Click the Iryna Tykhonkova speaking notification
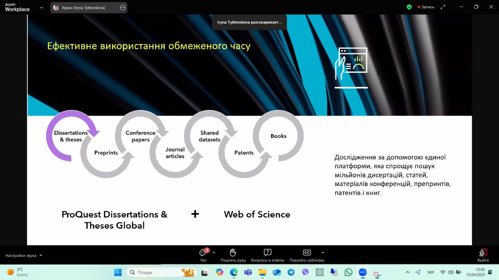Viewport: 499px width, 280px height. [x=249, y=22]
